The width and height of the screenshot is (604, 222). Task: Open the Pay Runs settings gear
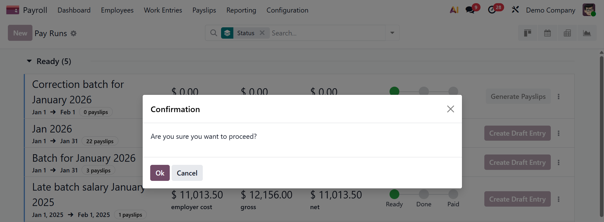click(x=73, y=33)
